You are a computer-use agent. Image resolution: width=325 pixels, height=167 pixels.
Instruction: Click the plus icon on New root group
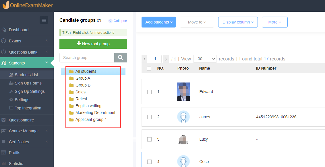[79, 44]
